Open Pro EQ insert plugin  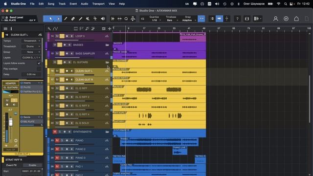point(31,87)
